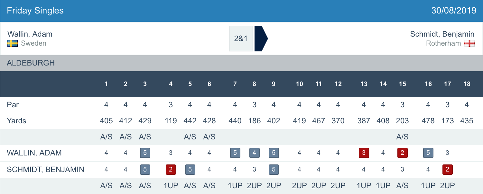Click the ALDEBURGH course section header
Screen dimensions: 483x194
pos(31,63)
